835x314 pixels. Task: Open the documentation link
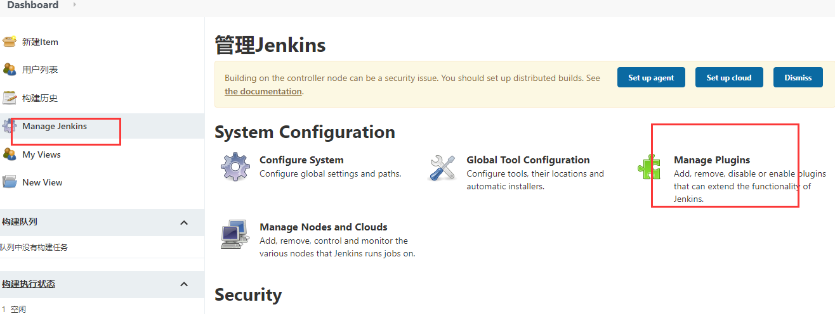[x=263, y=91]
